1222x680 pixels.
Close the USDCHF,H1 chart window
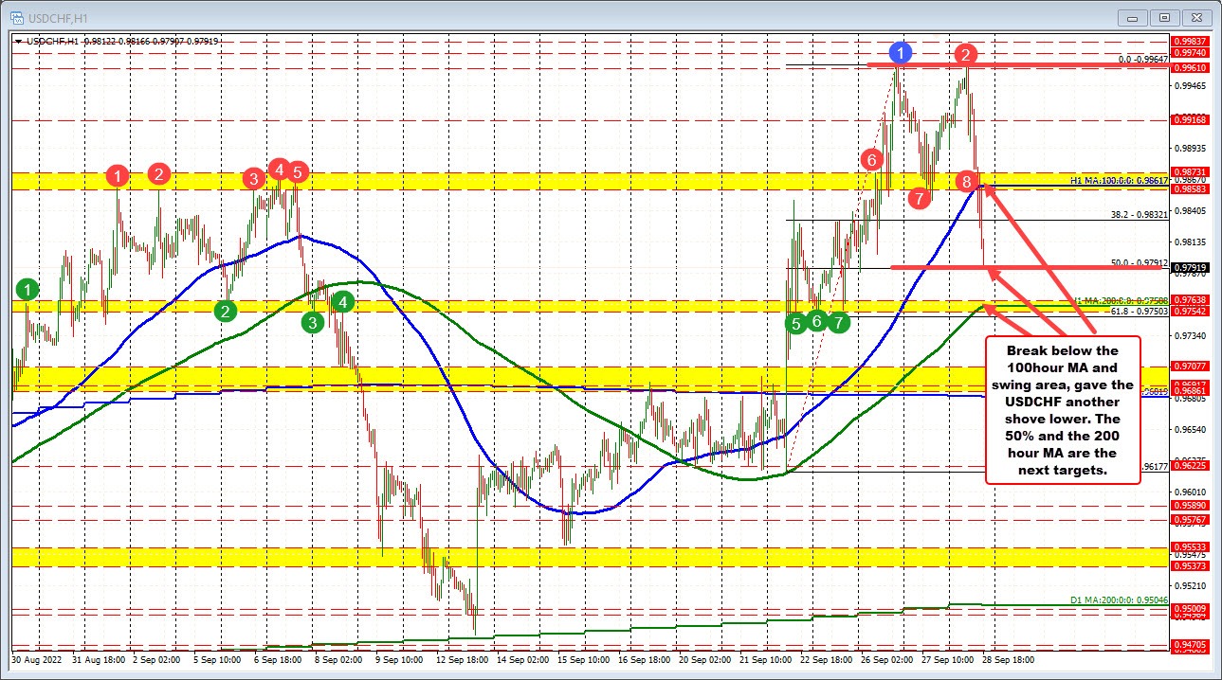(1197, 16)
